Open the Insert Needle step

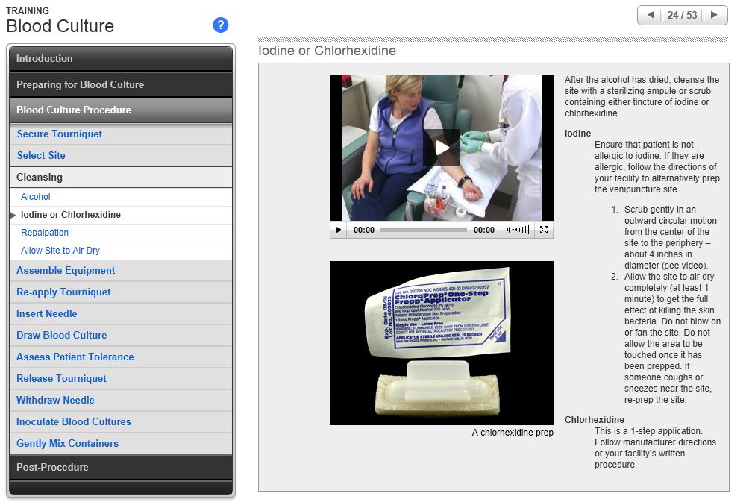tap(47, 314)
